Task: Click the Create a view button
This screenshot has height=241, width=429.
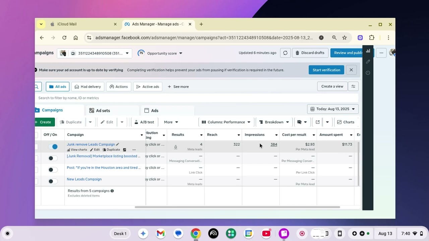Action: 332,86
